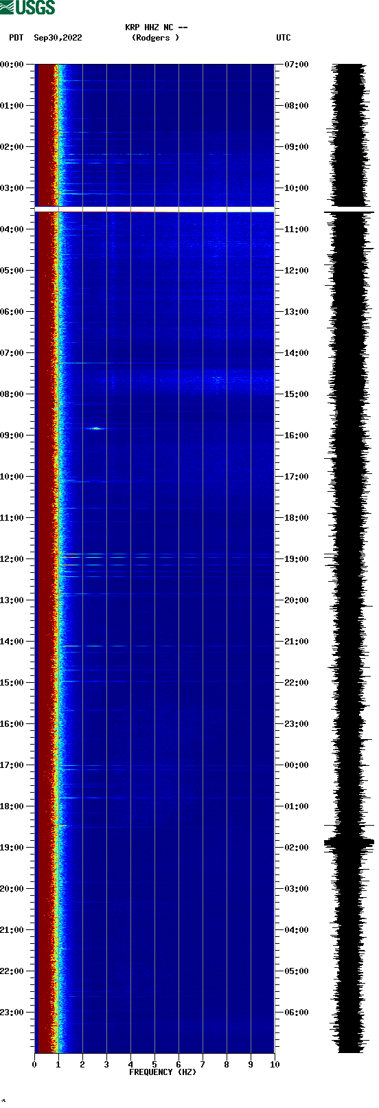379x1108 pixels.
Task: Click the 17:00 PDT time label
Action: [12, 765]
